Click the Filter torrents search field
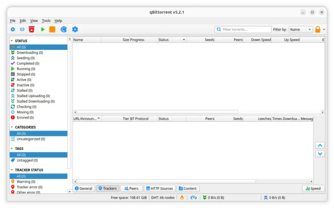This screenshot has height=208, width=334. point(243,30)
